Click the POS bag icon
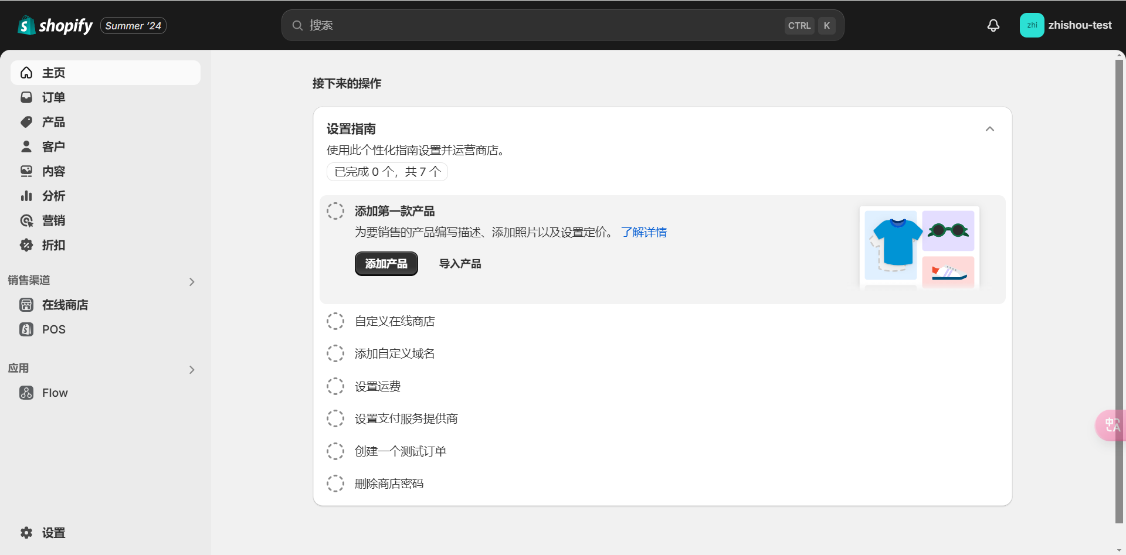 pyautogui.click(x=26, y=329)
